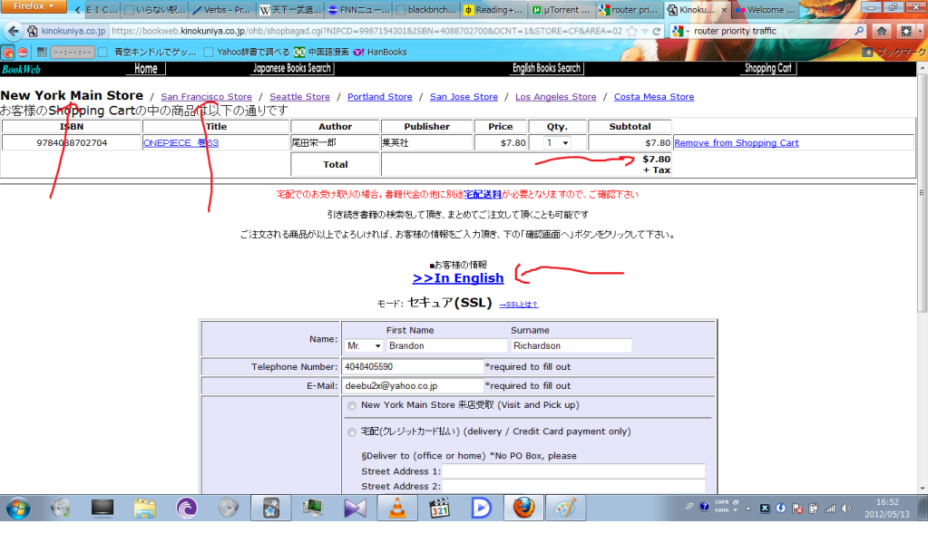Image resolution: width=928 pixels, height=543 pixels.
Task: Click the Remove from Shopping Cart link
Action: pos(736,143)
